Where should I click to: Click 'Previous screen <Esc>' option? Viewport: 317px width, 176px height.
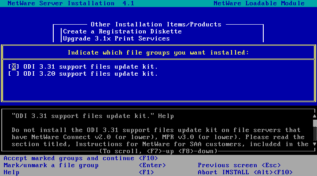point(239,165)
